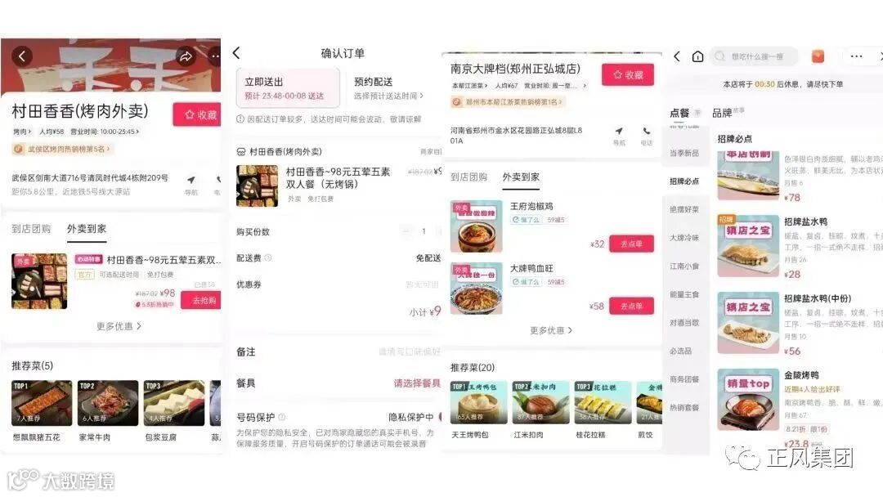Open the three-dot more menu

pos(857,56)
